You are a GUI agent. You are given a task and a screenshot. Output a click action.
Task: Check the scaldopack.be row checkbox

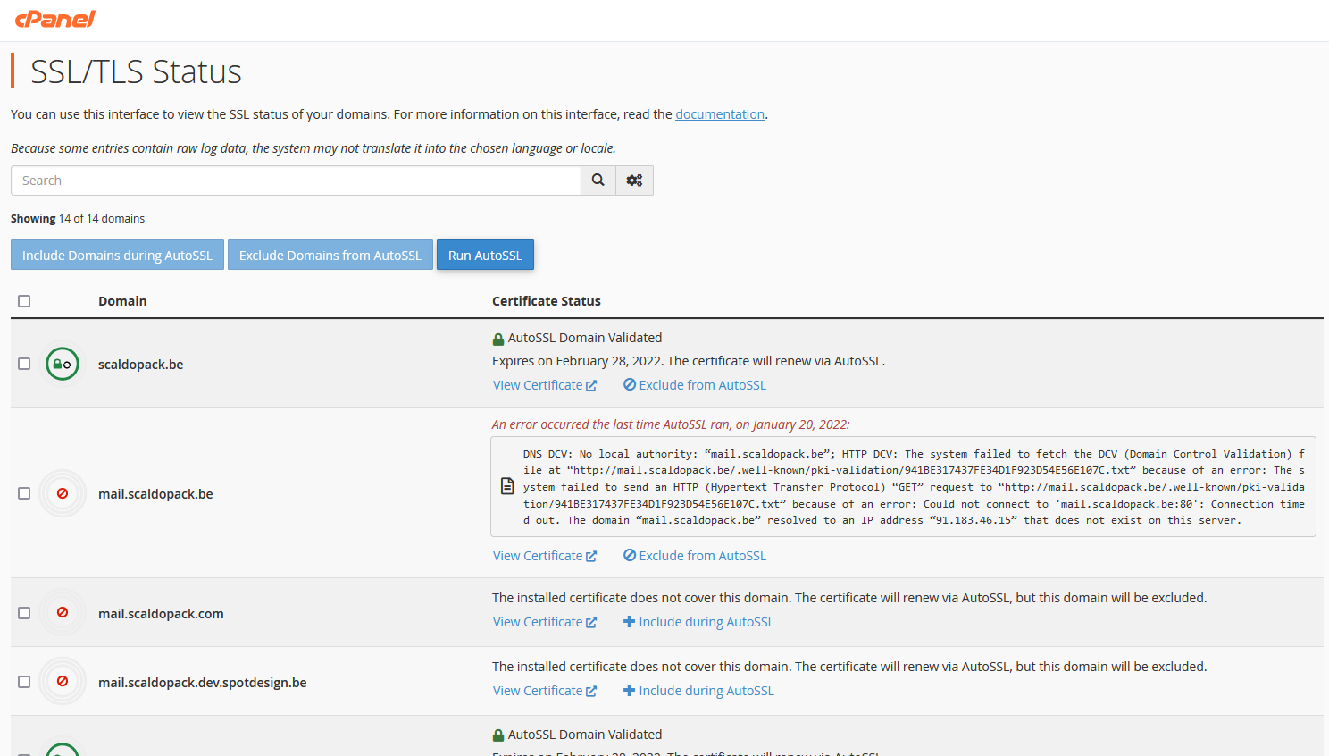24,364
